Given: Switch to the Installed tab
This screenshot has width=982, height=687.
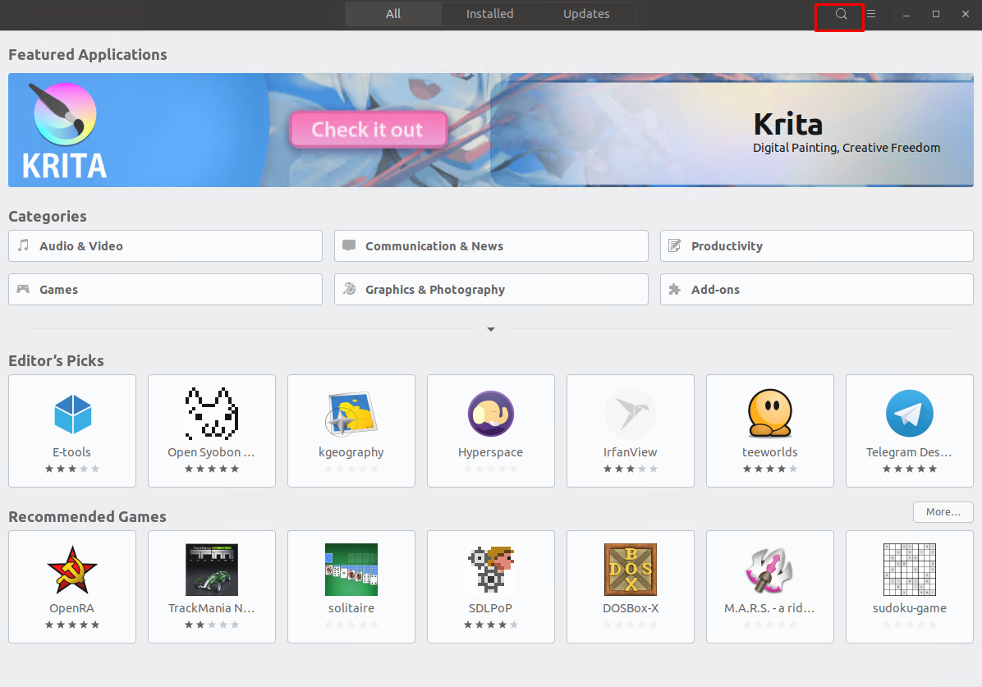Looking at the screenshot, I should pyautogui.click(x=489, y=14).
